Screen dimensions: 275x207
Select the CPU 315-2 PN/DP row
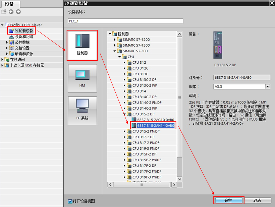click(142, 131)
